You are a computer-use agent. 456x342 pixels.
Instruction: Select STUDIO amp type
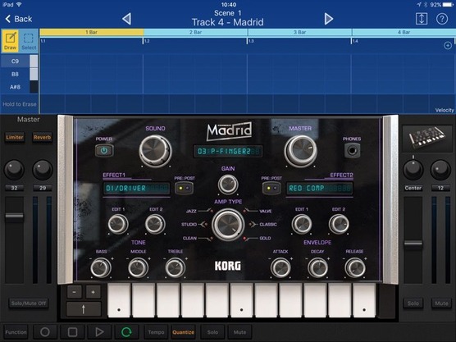pos(189,224)
